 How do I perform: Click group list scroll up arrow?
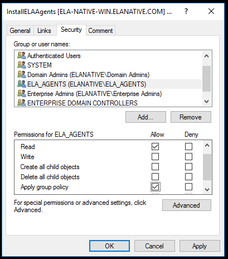pyautogui.click(x=206, y=56)
